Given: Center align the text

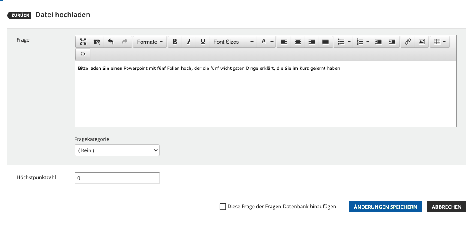Looking at the screenshot, I should click(298, 42).
